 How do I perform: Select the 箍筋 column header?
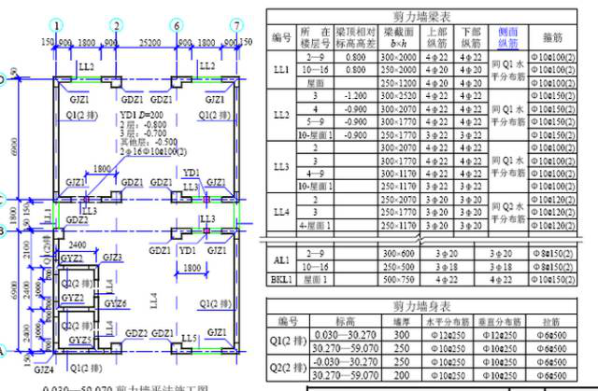[x=552, y=37]
